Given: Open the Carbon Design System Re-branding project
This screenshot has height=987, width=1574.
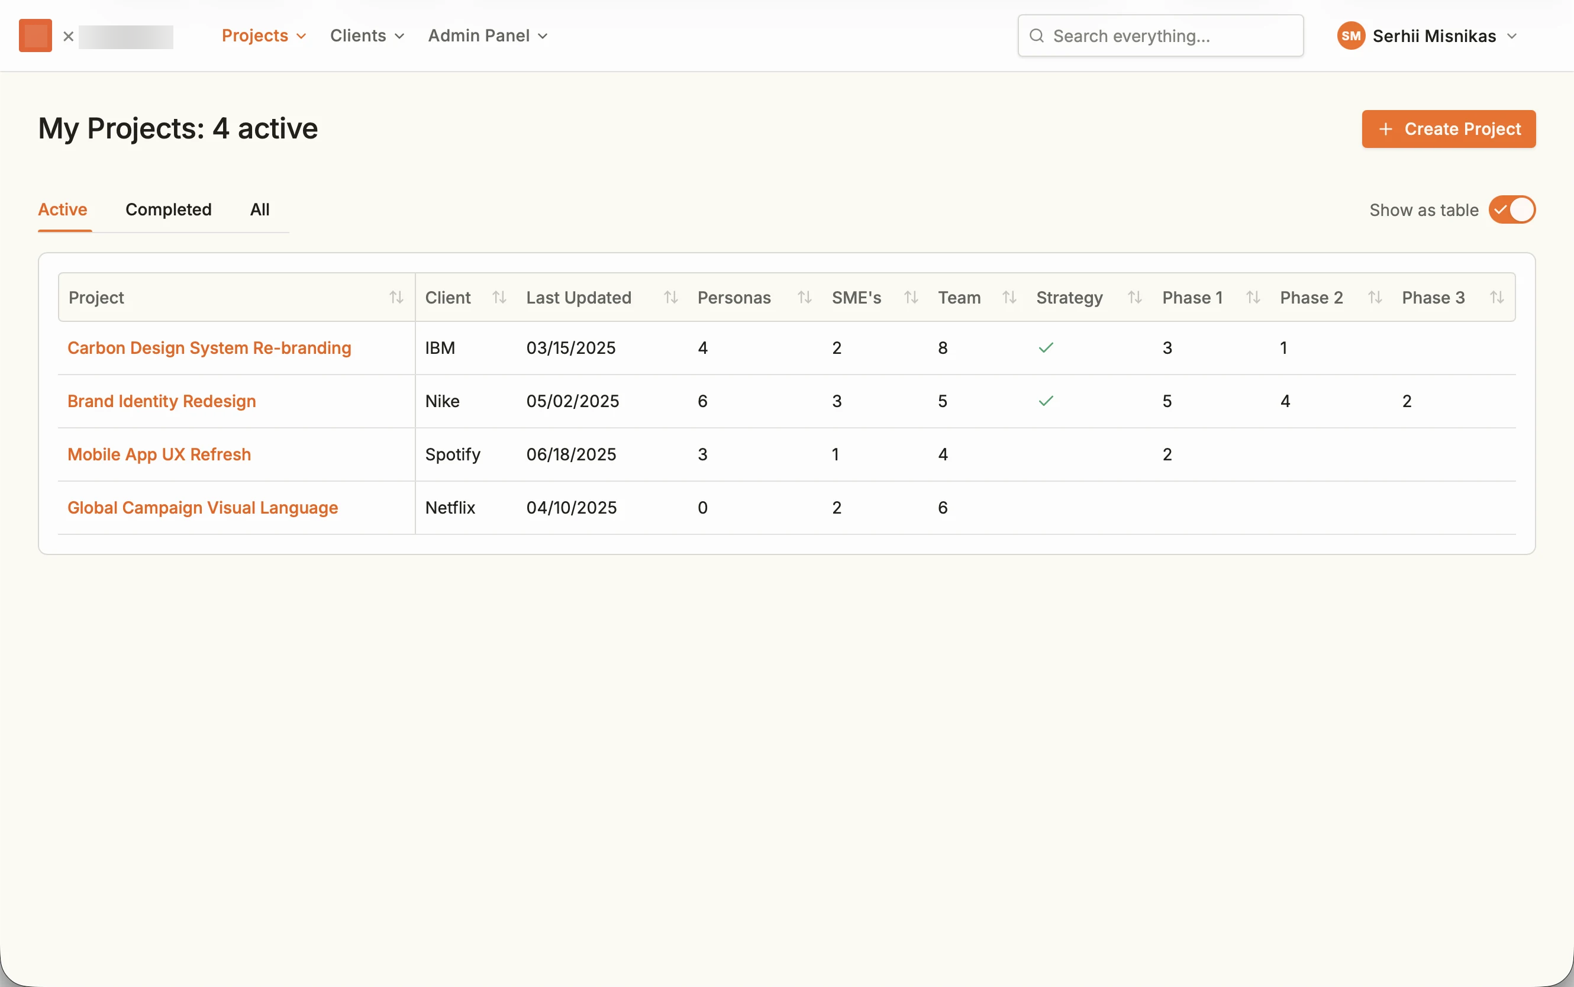Looking at the screenshot, I should tap(209, 348).
